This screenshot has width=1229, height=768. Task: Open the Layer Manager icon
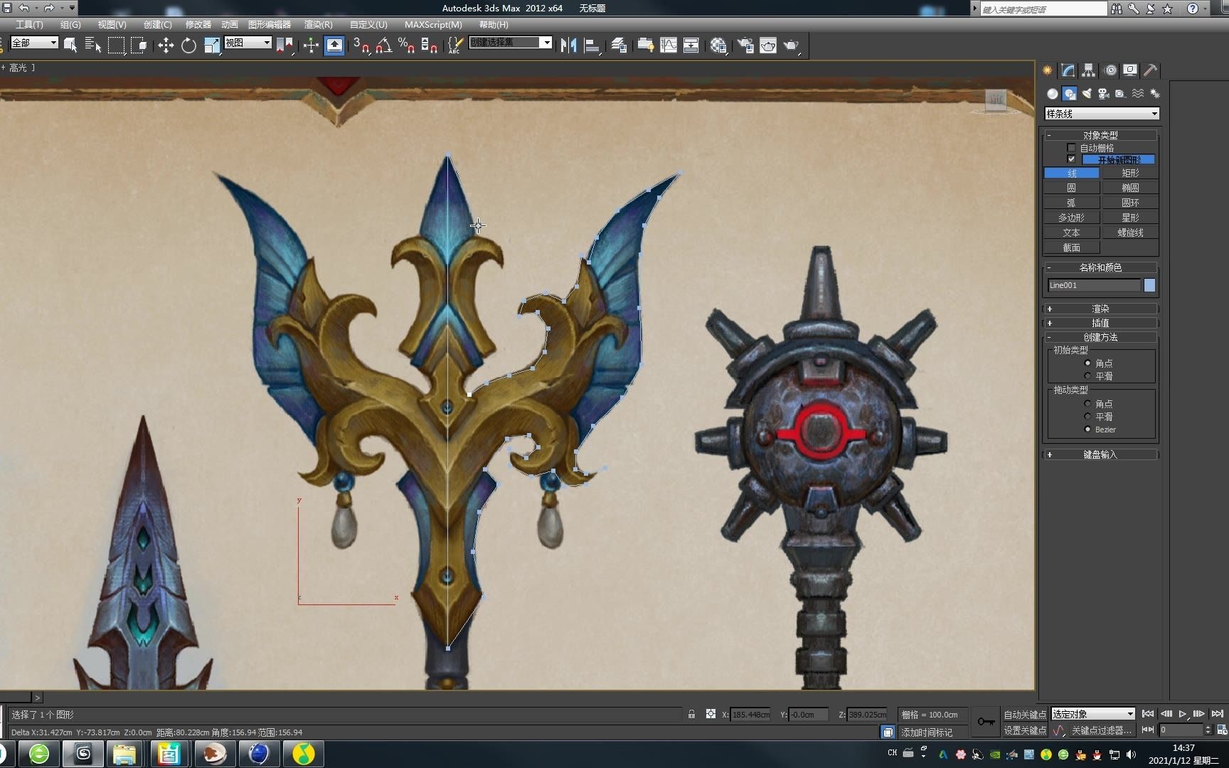(619, 46)
